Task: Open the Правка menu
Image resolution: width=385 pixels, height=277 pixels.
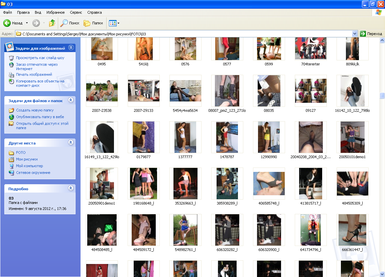Action: tap(23, 12)
